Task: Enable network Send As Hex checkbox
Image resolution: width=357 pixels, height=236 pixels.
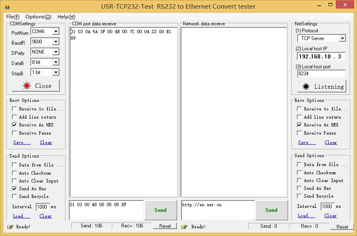Action: (x=299, y=188)
